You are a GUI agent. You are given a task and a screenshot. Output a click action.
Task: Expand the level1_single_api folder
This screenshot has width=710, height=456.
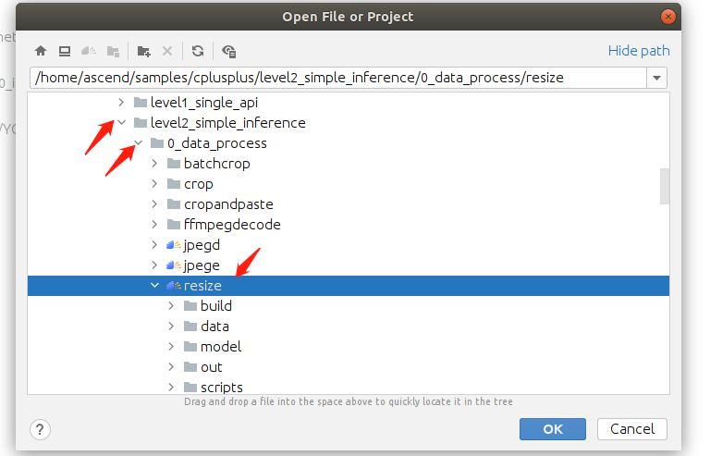tap(121, 103)
